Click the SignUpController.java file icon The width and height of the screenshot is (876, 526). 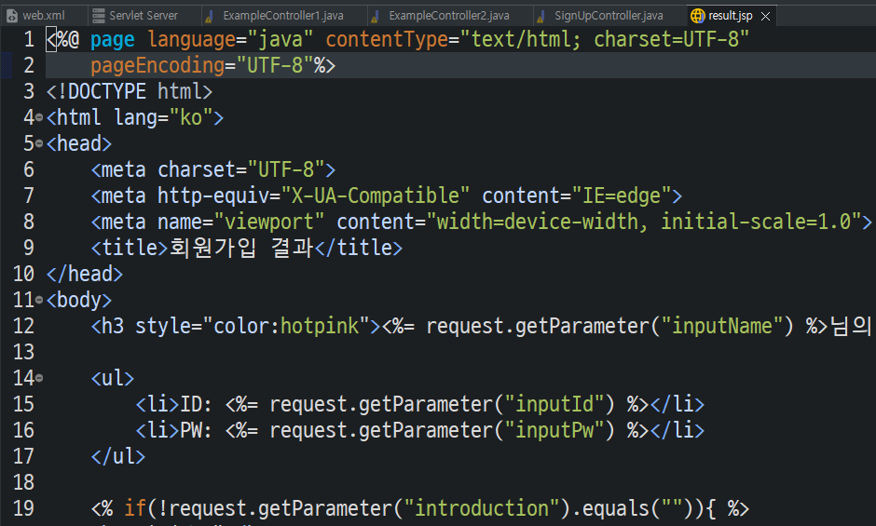pyautogui.click(x=541, y=17)
